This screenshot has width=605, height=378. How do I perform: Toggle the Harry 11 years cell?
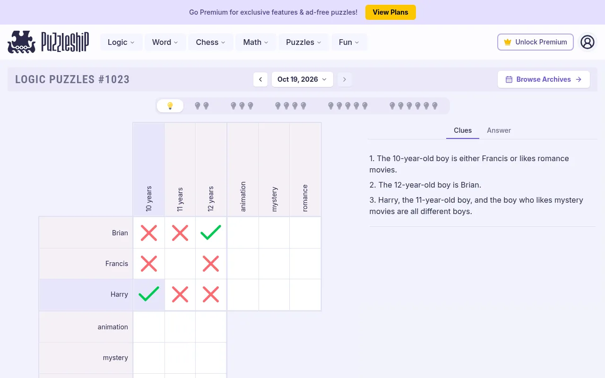(x=180, y=294)
